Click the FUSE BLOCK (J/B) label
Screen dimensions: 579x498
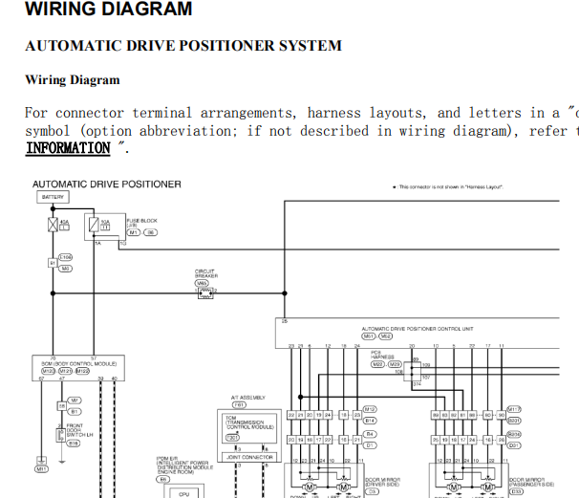click(x=141, y=223)
